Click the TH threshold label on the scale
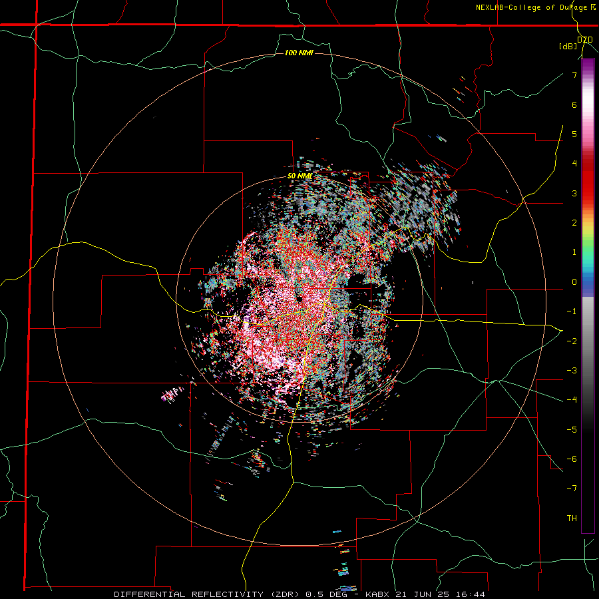This screenshot has width=599, height=599. click(572, 518)
